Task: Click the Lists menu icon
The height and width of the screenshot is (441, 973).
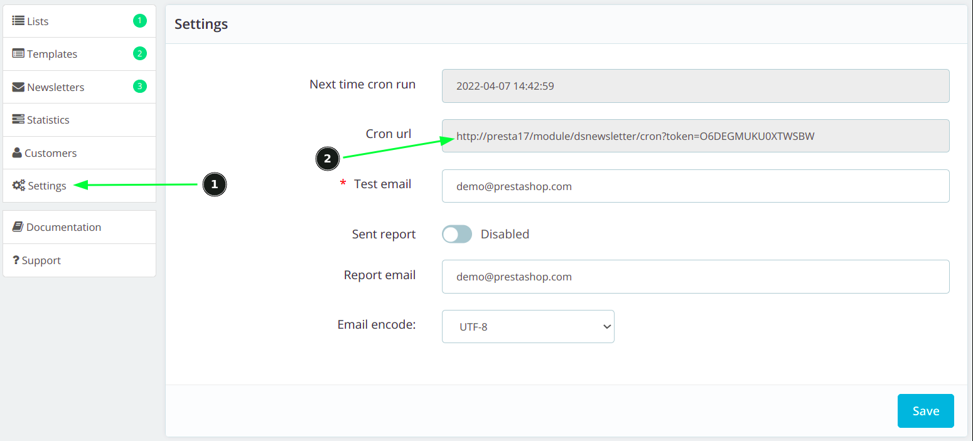Action: (18, 21)
